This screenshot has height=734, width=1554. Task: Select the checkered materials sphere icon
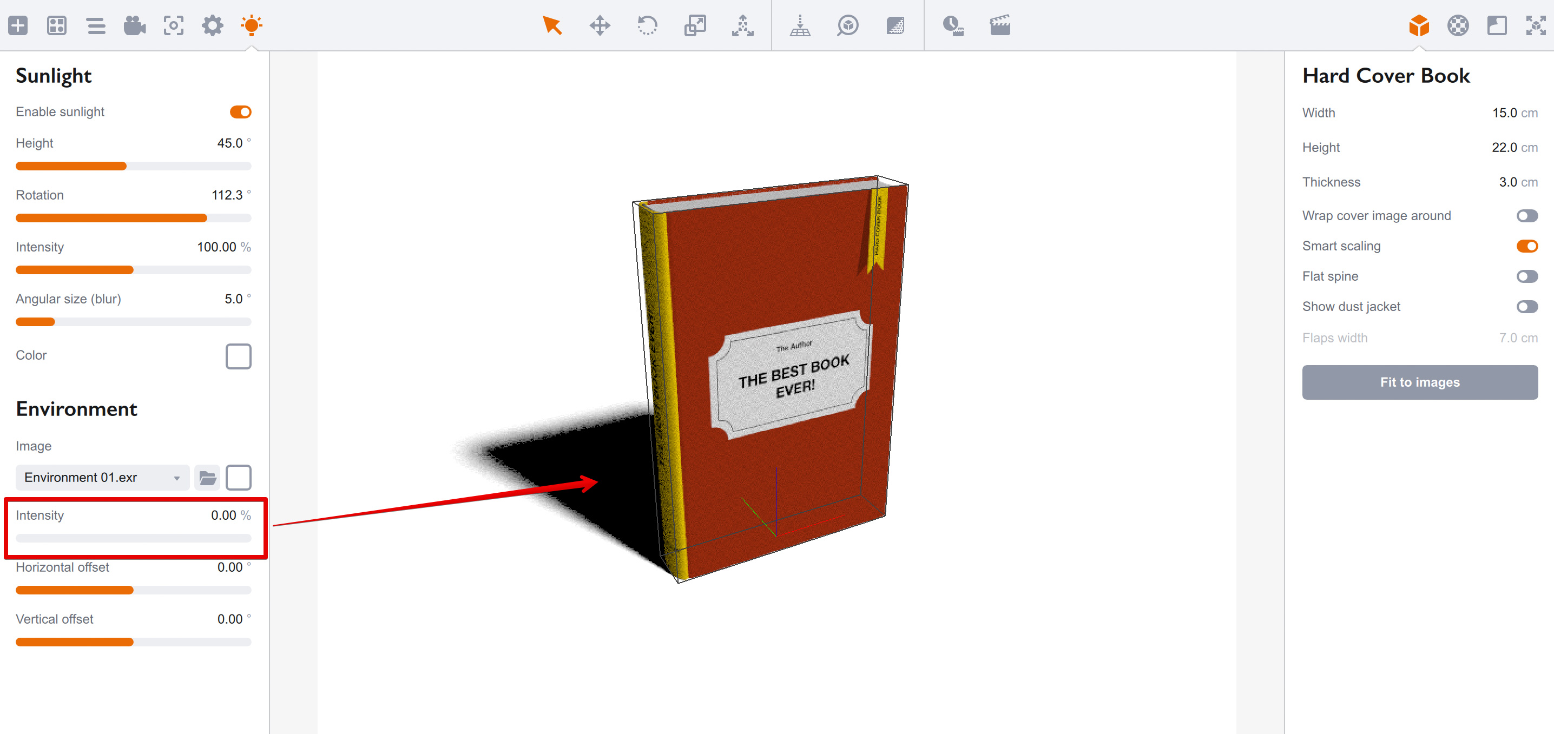(1458, 26)
